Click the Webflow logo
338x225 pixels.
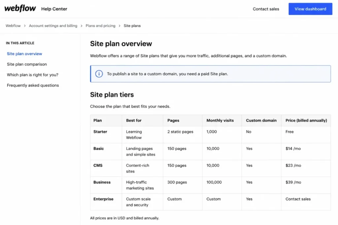[x=20, y=9]
